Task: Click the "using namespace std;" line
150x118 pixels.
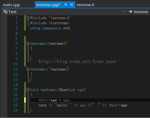Action: [x=50, y=28]
